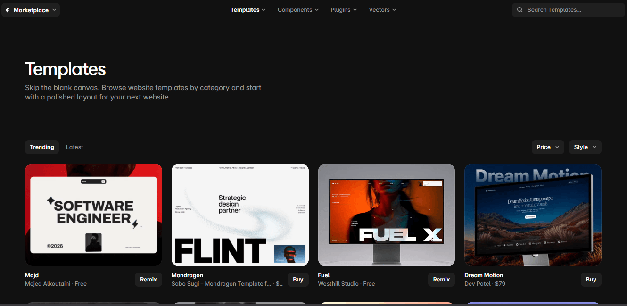Screen dimensions: 627x306
Task: Remix the Majd template
Action: click(x=148, y=280)
